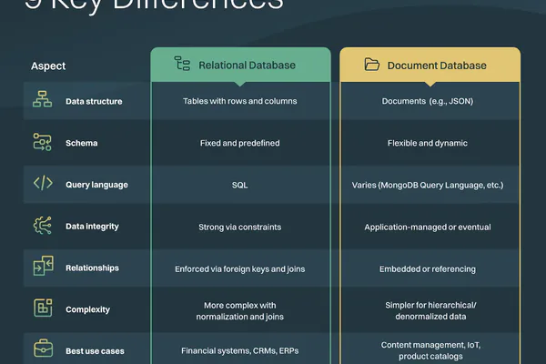Click the Data integrity network icon
546x364 pixels.
point(43,225)
